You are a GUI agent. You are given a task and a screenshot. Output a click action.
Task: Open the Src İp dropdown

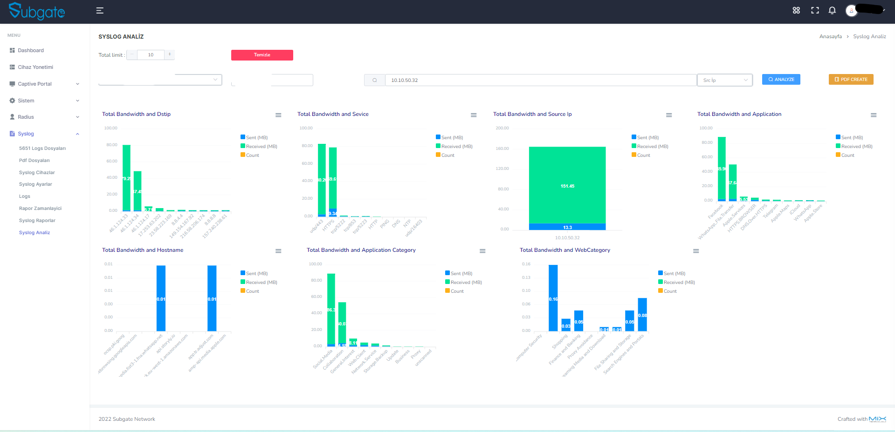point(724,80)
